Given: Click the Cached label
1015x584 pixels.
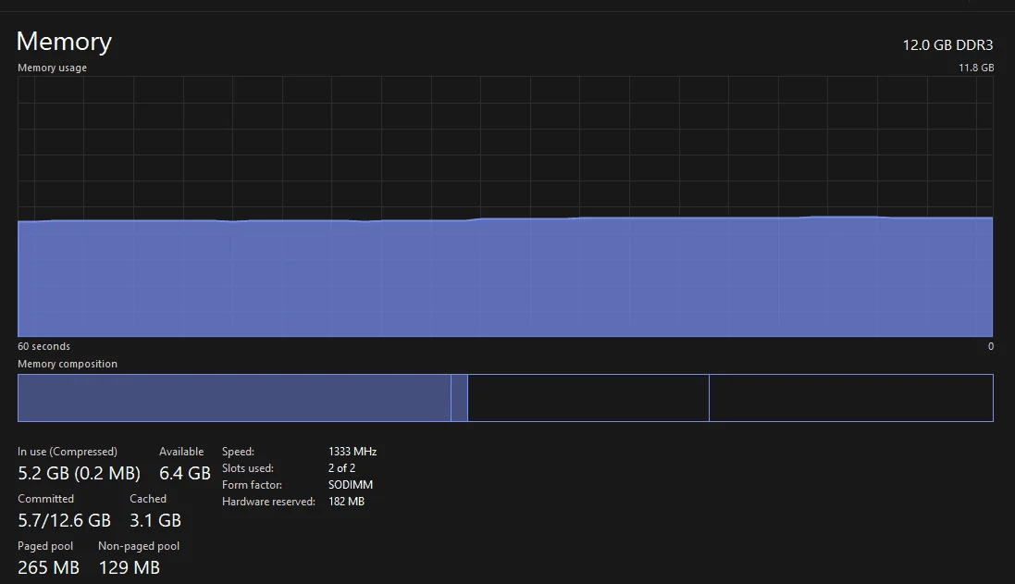Looking at the screenshot, I should [148, 499].
